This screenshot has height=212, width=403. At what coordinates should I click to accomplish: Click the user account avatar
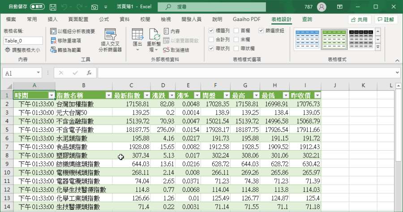[322, 7]
